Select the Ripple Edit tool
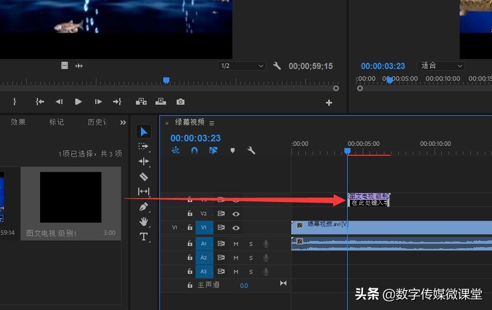 [144, 161]
